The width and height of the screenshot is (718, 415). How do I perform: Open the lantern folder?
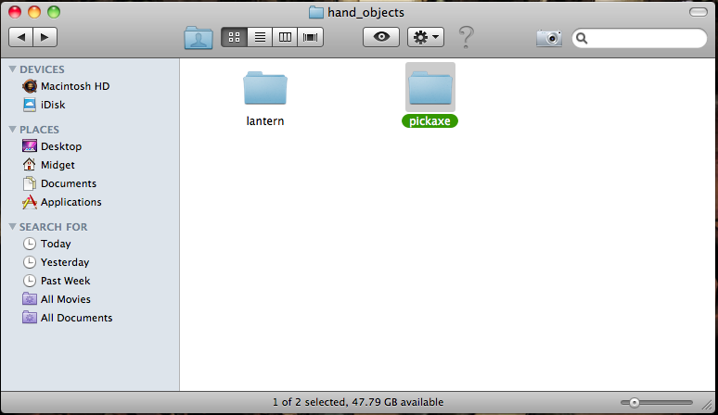265,89
